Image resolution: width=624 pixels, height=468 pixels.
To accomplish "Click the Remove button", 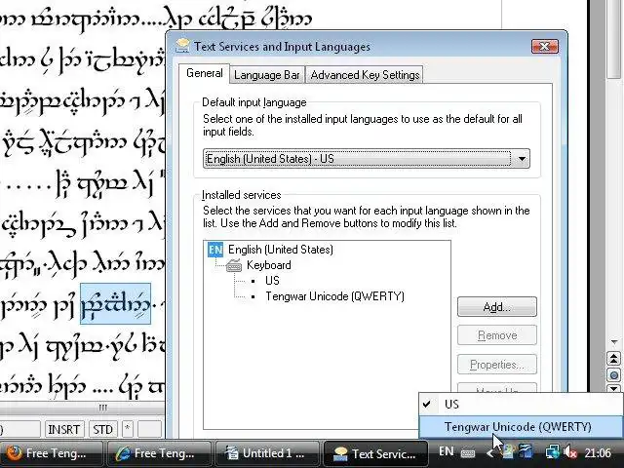I will coord(496,335).
